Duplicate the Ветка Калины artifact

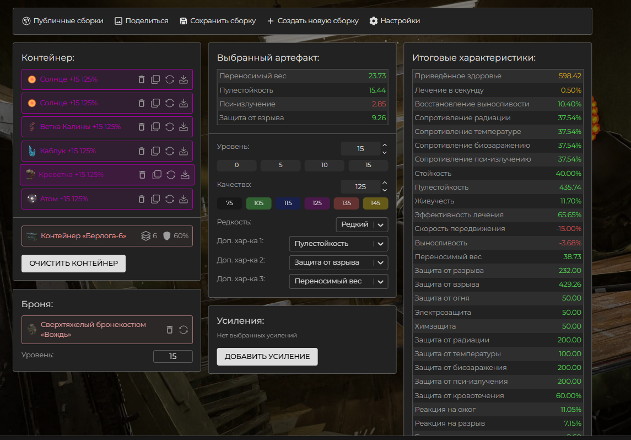[x=155, y=127]
